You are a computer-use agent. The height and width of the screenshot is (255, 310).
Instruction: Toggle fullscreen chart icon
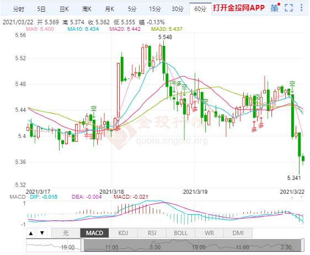[288, 8]
